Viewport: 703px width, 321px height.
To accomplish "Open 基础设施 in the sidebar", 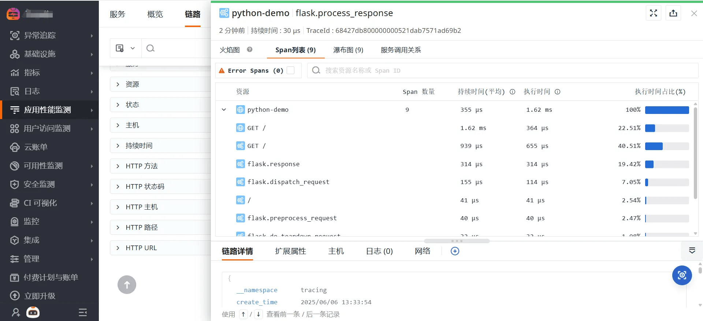I will [40, 54].
